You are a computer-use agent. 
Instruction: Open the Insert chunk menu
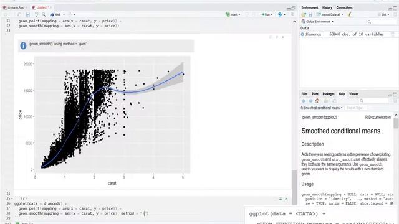[x=233, y=15]
